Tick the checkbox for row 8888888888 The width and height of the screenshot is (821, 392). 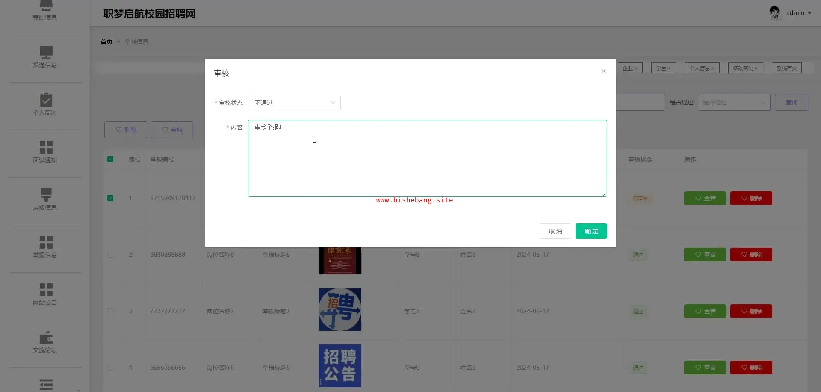pyautogui.click(x=110, y=255)
